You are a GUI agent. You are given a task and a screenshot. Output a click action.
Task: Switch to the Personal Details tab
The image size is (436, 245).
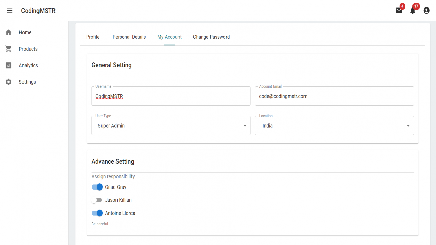129,37
